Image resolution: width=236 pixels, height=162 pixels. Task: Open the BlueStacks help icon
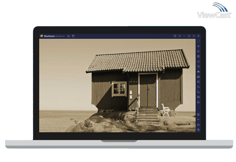coord(175,36)
